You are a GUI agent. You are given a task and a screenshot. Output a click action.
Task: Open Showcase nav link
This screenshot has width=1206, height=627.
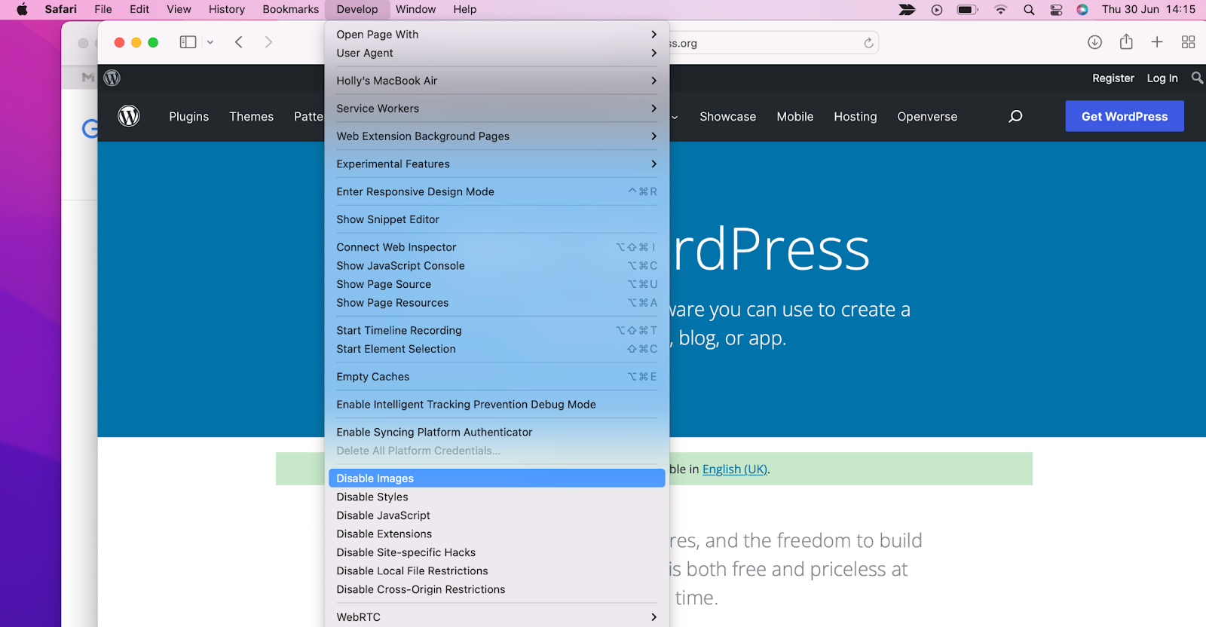click(727, 117)
